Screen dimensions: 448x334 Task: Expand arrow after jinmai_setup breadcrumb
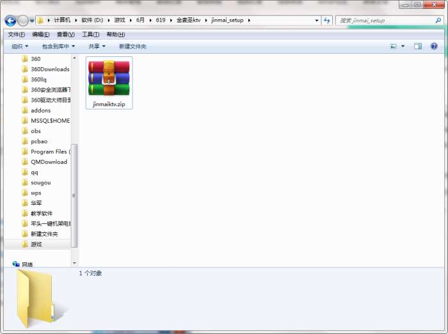(x=249, y=20)
